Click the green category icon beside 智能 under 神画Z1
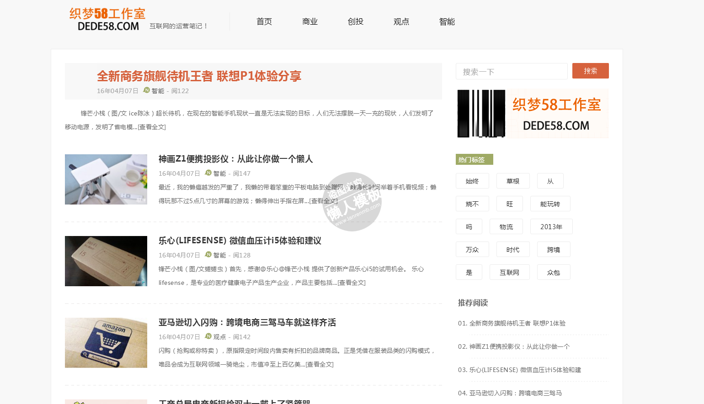Image resolution: width=704 pixels, height=404 pixels. 208,173
